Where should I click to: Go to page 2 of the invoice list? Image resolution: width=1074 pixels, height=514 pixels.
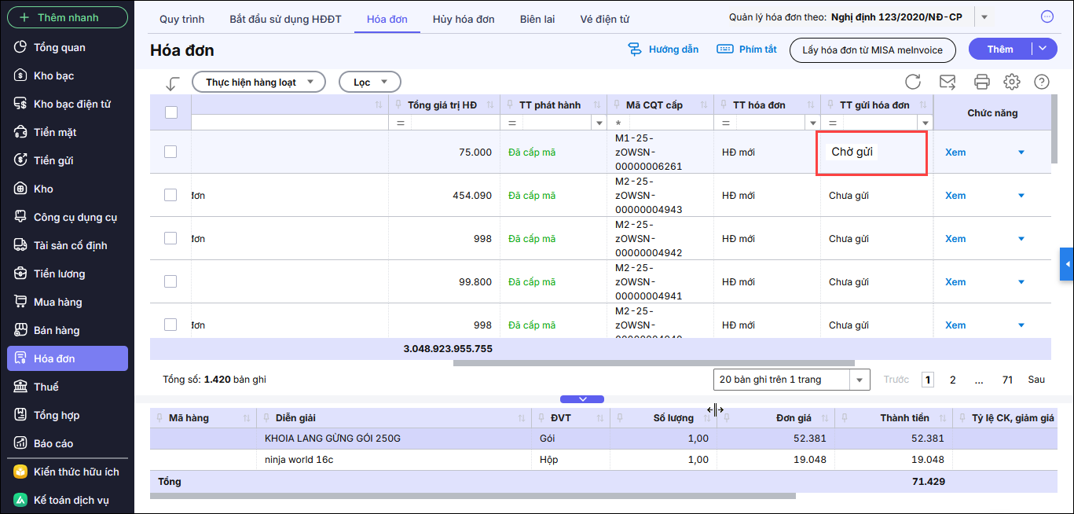click(x=953, y=380)
